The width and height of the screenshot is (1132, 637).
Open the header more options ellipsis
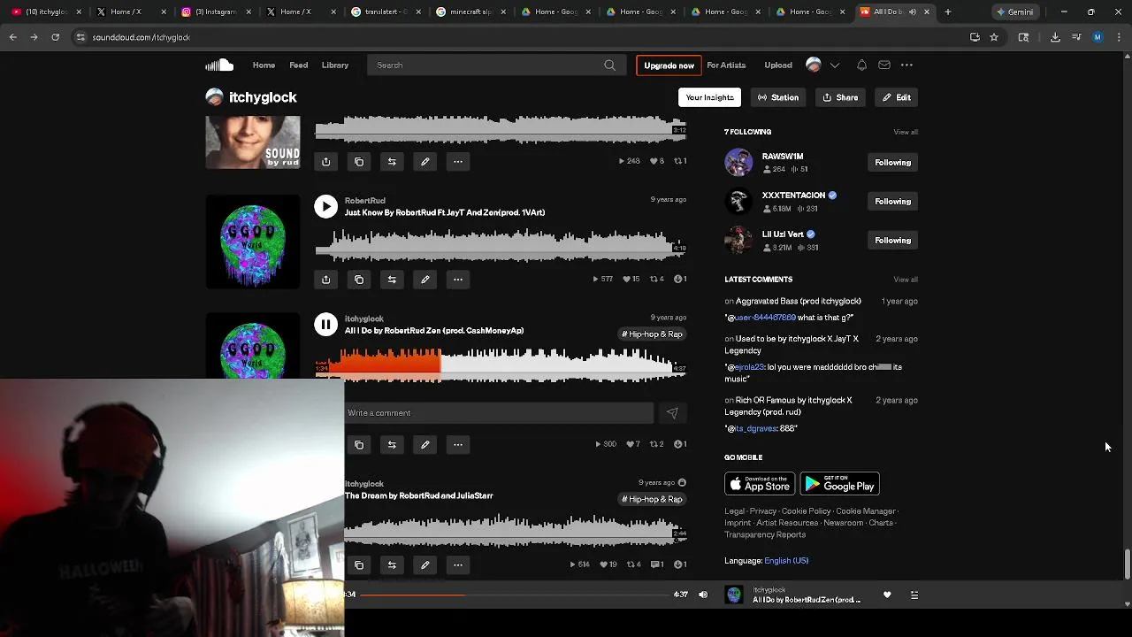pos(906,65)
